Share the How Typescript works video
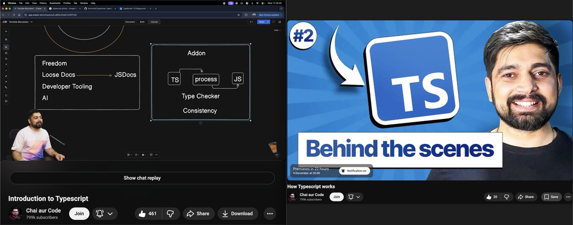Viewport: 573px width, 225px height. tap(525, 197)
